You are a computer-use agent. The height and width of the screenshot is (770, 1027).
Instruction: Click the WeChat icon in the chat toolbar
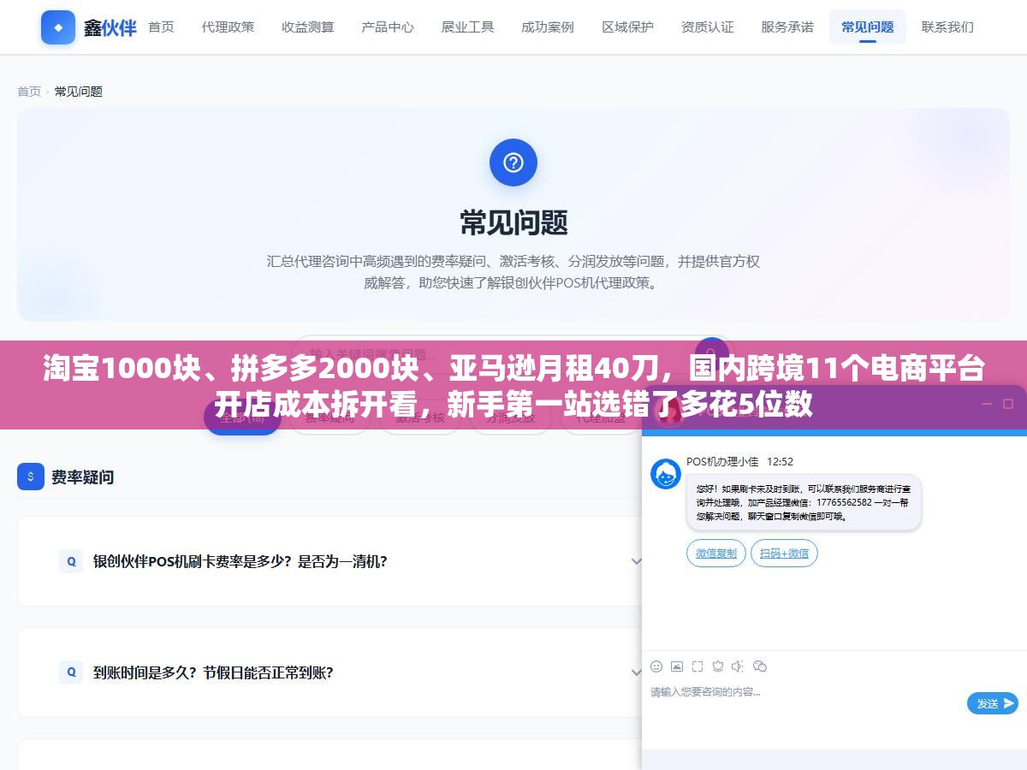[x=760, y=666]
